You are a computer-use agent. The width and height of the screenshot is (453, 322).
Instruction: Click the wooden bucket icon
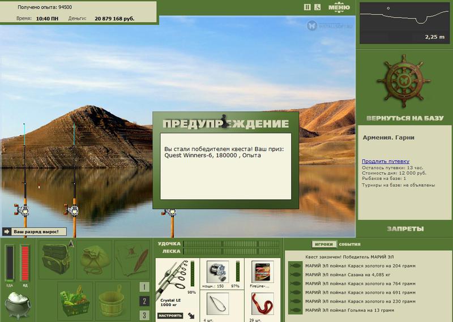pyautogui.click(x=113, y=301)
